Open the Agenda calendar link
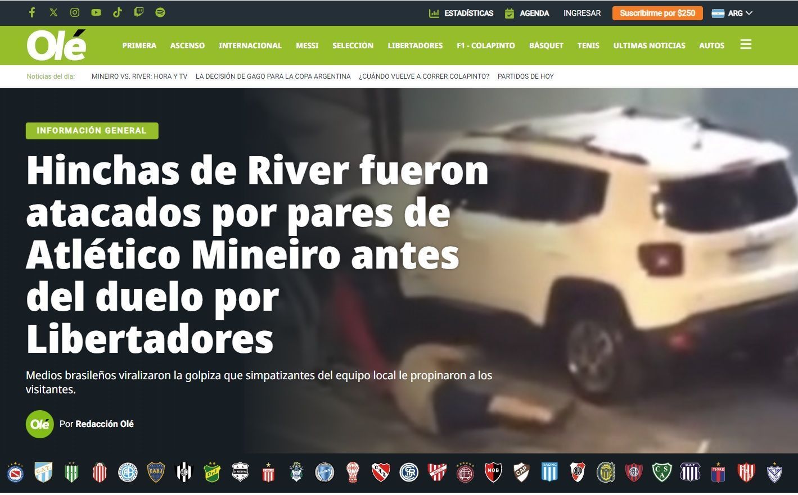 [526, 13]
